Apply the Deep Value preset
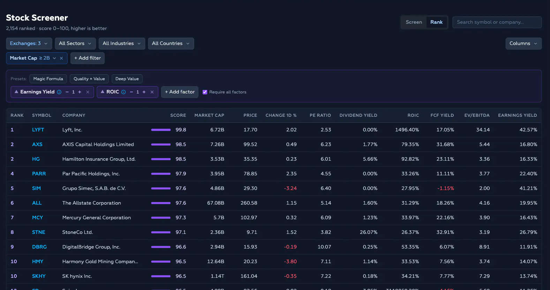The height and width of the screenshot is (290, 550). point(127,79)
